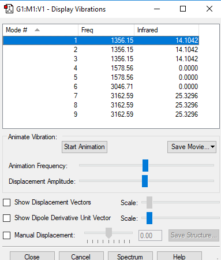Close the window with the X icon
Viewport: 221px width, 260px height.
209,9
